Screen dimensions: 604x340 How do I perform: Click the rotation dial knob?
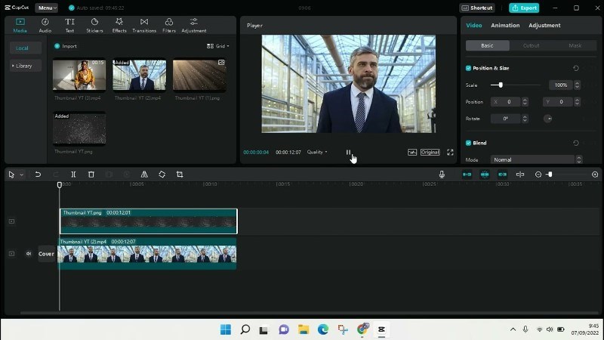pyautogui.click(x=548, y=119)
